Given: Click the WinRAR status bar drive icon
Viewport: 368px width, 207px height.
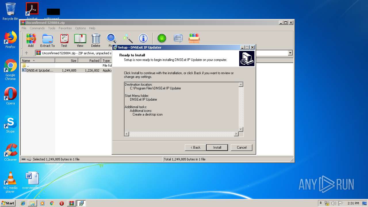Looking at the screenshot, I should 24,159.
